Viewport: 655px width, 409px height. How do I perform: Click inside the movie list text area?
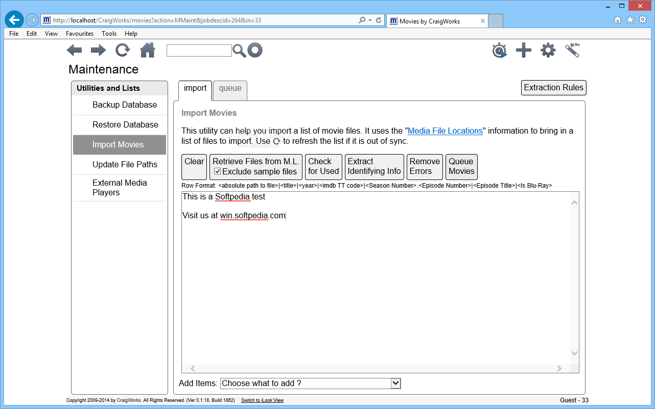coord(376,277)
